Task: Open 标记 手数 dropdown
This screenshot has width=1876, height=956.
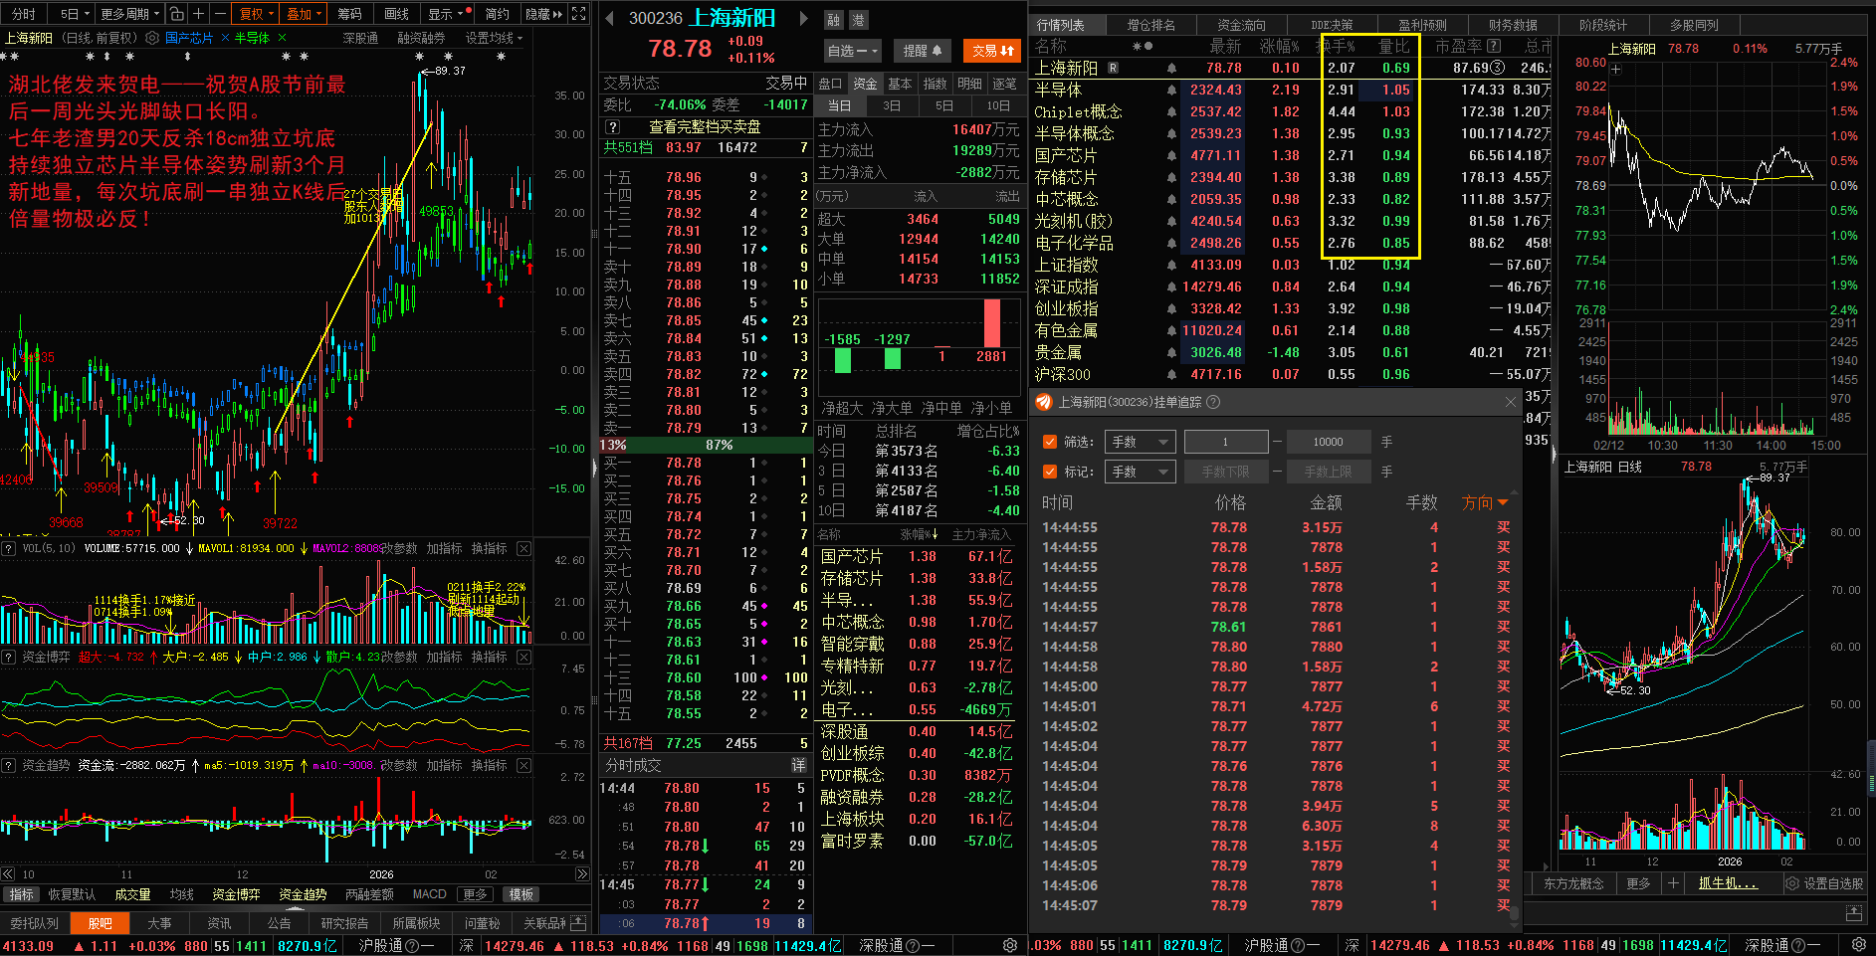Action: tap(1141, 472)
